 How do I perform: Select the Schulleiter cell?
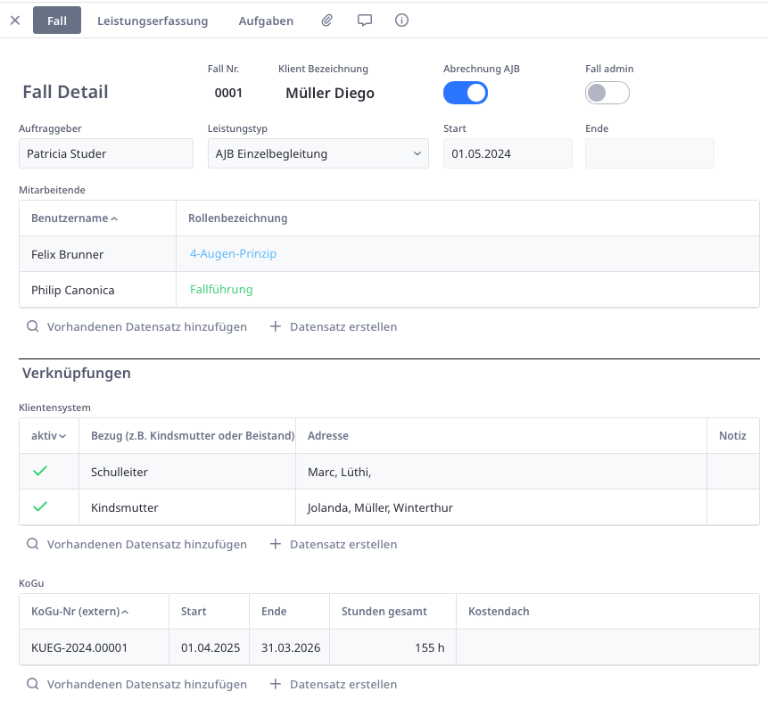coord(187,472)
